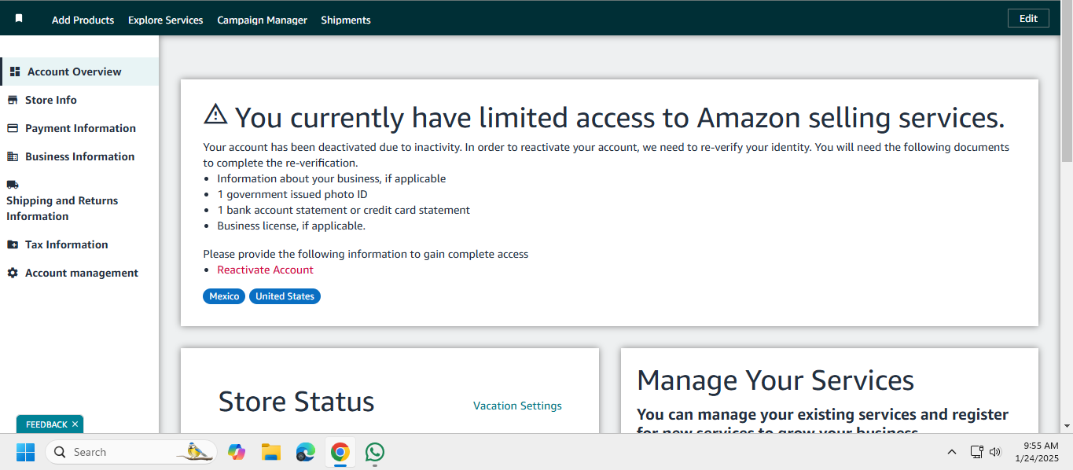Open the Business Information page
The width and height of the screenshot is (1073, 470).
point(79,156)
